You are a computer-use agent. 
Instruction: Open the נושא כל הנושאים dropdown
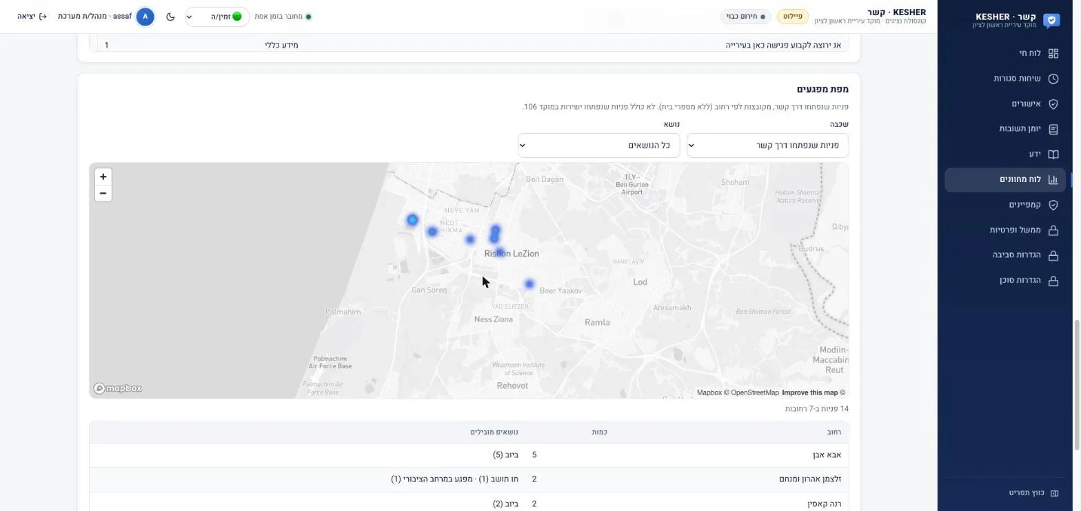click(598, 146)
